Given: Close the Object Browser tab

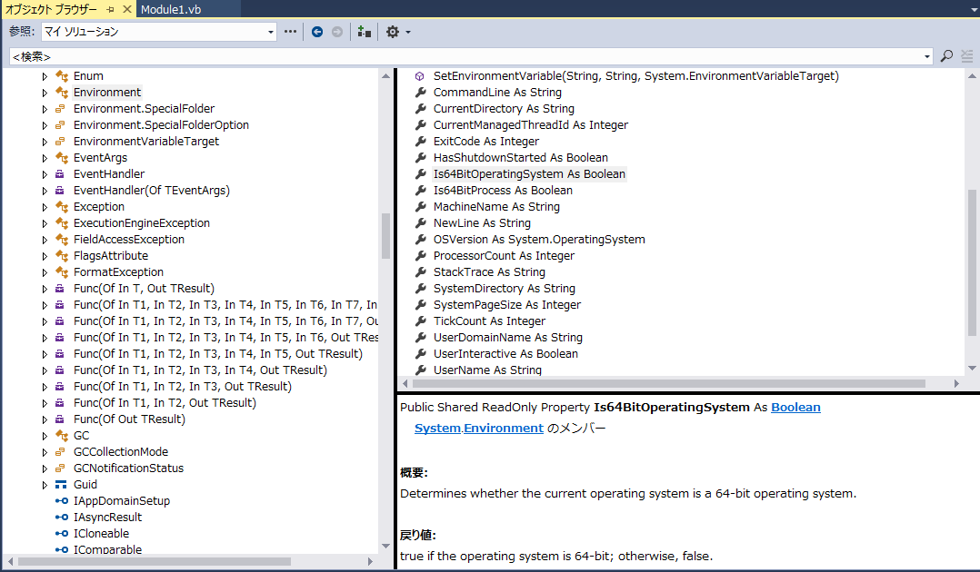Looking at the screenshot, I should (x=127, y=8).
